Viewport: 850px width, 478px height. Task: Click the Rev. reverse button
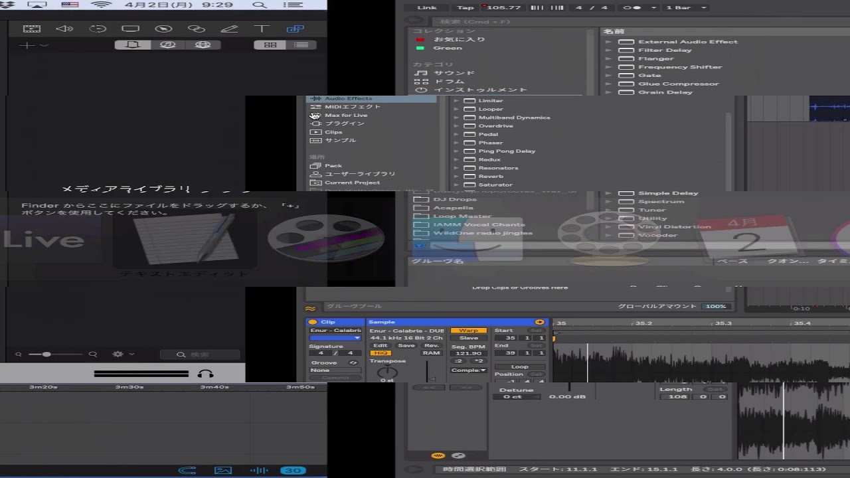[431, 345]
